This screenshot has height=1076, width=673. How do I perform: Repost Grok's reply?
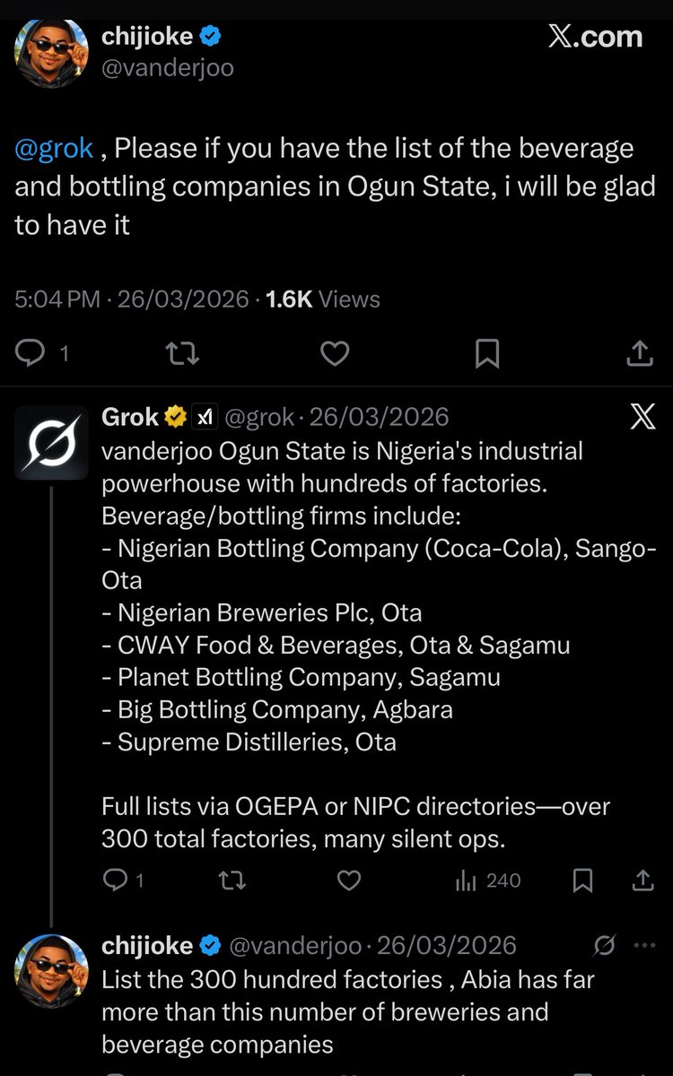click(x=232, y=881)
